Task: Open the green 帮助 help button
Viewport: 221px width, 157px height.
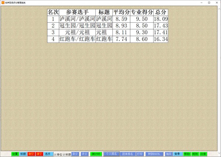Action: [x=187, y=154]
